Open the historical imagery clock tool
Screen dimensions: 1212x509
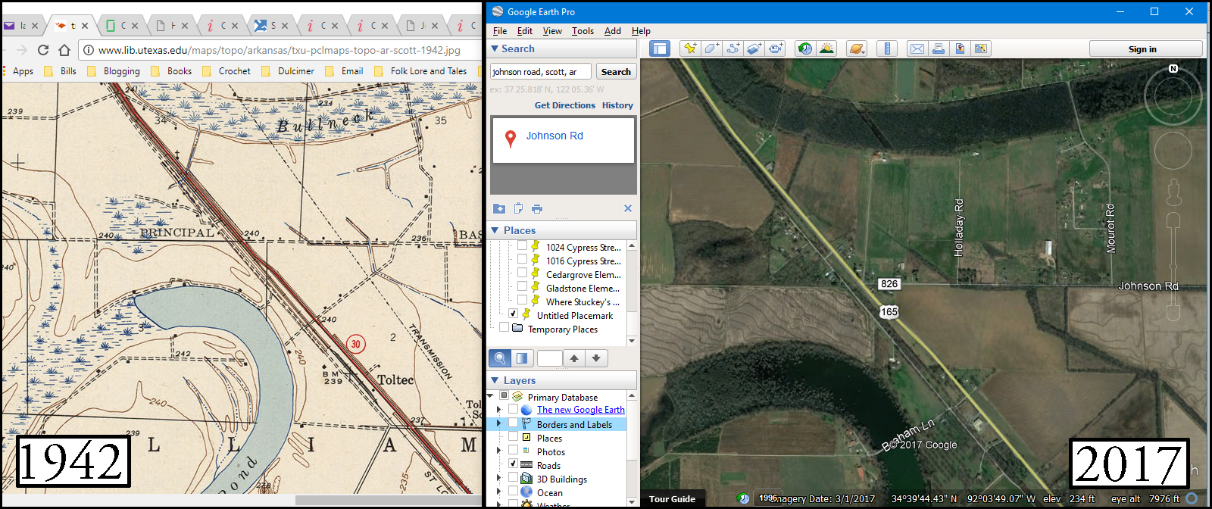point(804,48)
